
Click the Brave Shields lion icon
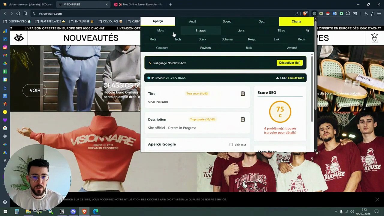305,13
